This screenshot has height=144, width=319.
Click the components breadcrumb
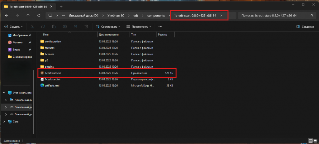click(x=156, y=16)
